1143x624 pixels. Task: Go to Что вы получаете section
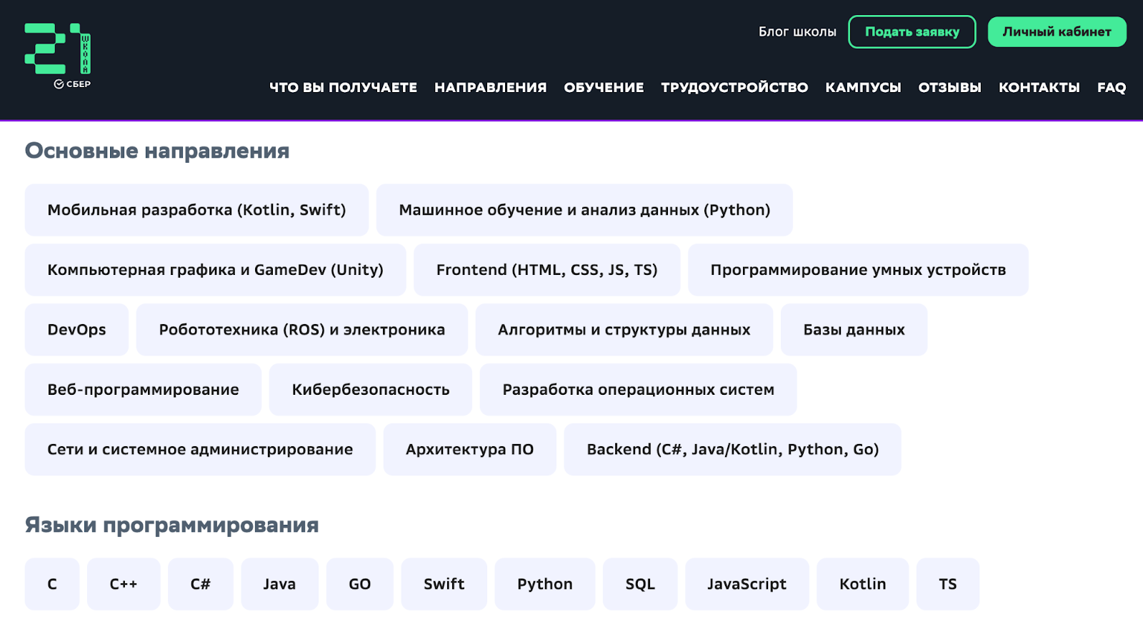[x=343, y=88]
